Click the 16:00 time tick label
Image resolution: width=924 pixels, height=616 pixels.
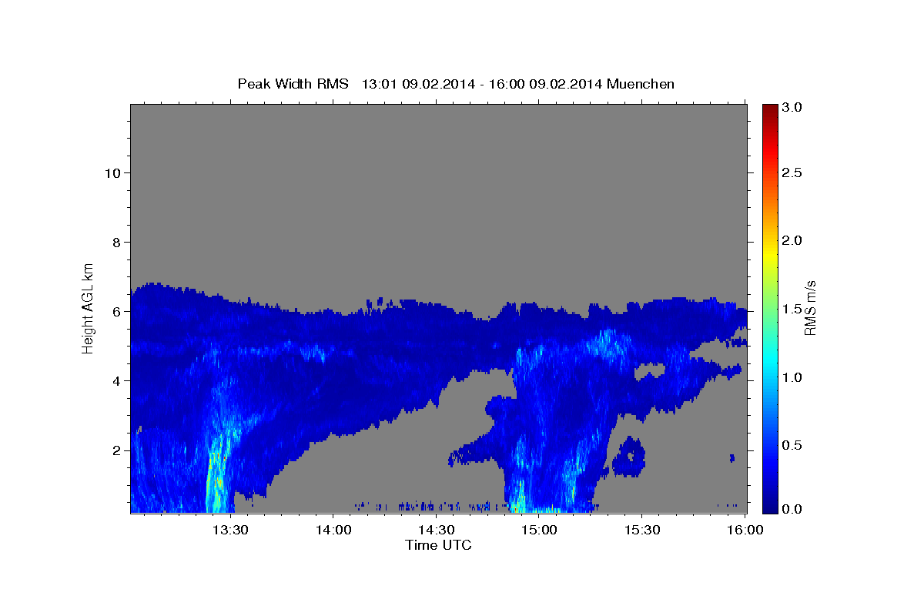click(744, 530)
